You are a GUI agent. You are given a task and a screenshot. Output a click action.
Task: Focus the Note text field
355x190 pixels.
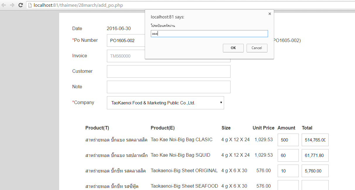click(168, 87)
